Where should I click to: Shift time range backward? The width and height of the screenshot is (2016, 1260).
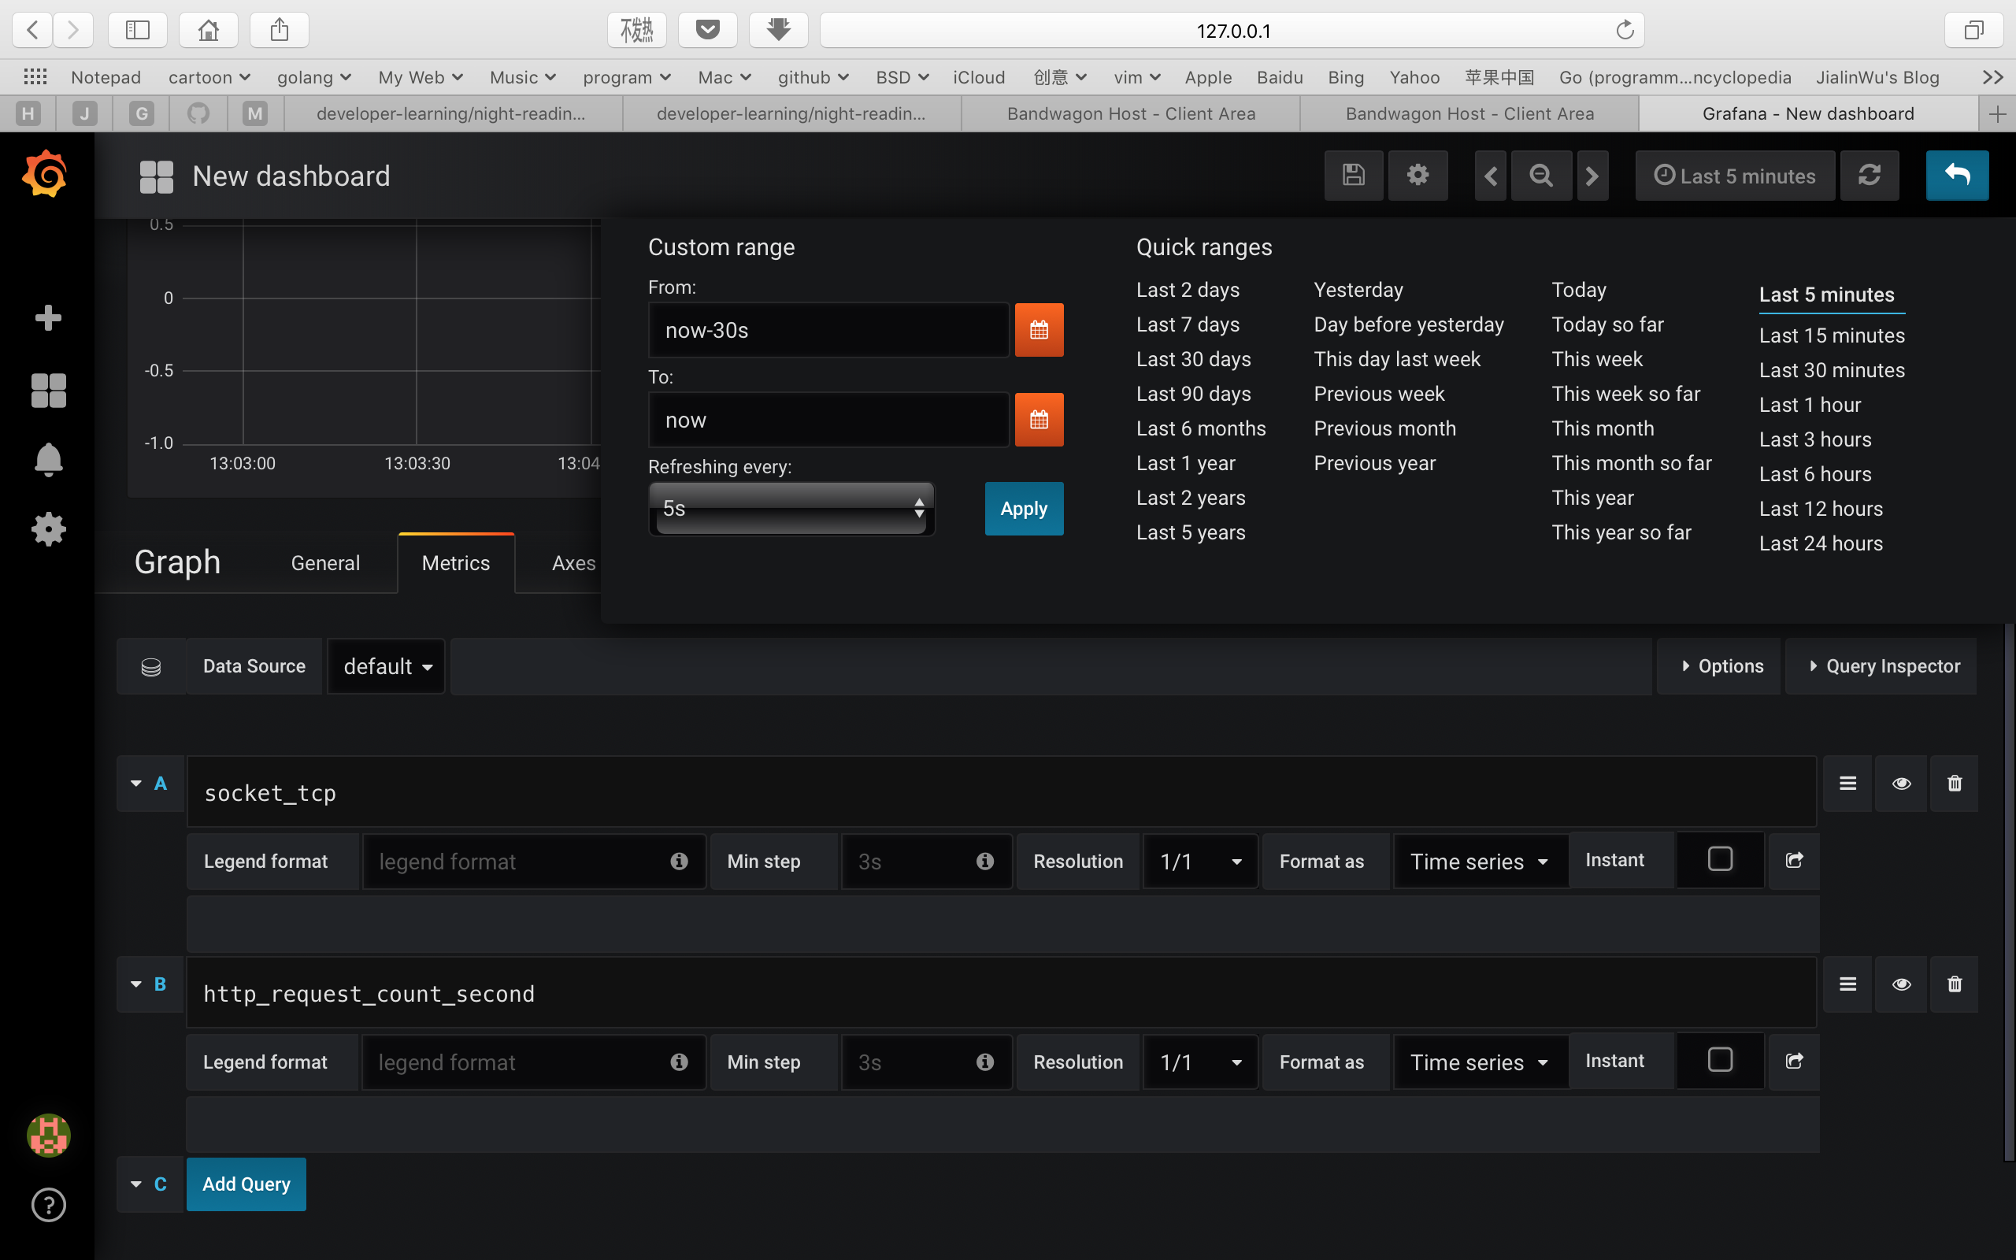[x=1490, y=175]
